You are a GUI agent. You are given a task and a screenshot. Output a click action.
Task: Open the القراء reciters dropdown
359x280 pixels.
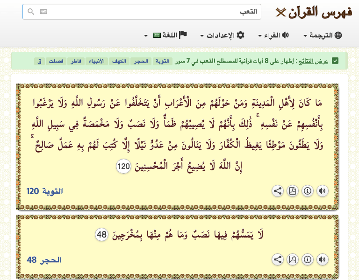point(274,35)
